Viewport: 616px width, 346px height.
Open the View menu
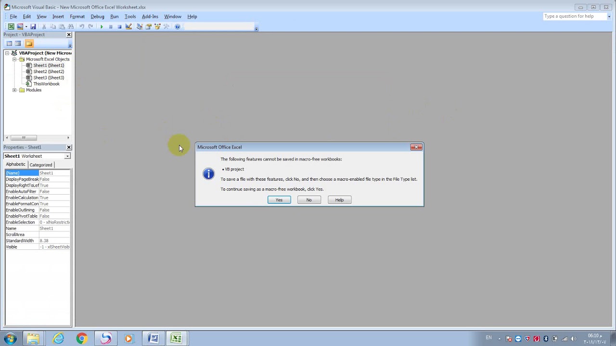41,16
